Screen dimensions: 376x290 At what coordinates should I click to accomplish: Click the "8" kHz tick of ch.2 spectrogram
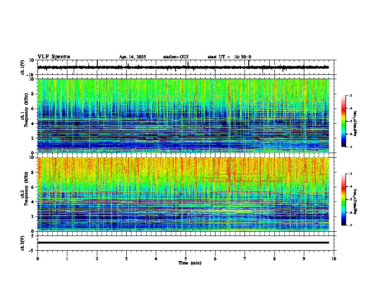(33, 172)
